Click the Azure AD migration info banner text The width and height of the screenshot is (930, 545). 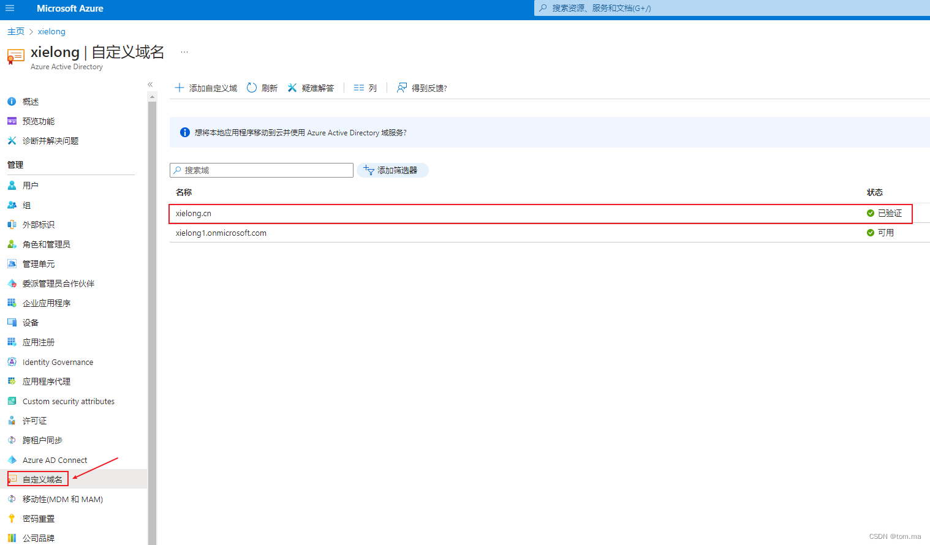click(x=300, y=132)
